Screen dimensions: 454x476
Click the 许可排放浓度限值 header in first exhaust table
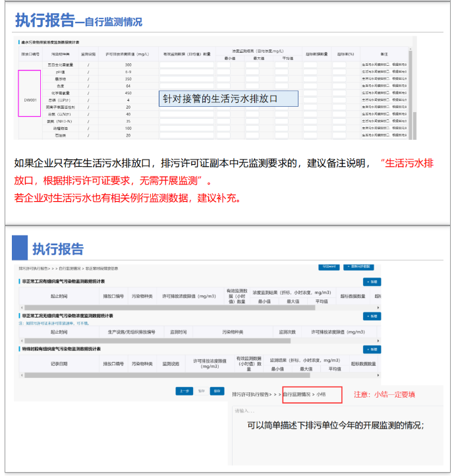pyautogui.click(x=188, y=296)
